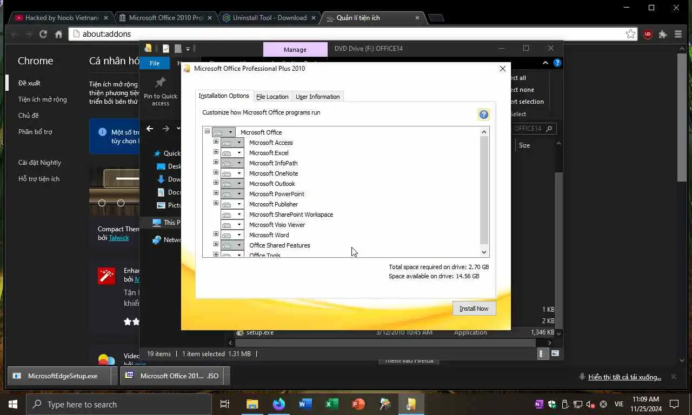
Task: Open Tiện ích mở rộng in addons sidebar
Action: 43,99
